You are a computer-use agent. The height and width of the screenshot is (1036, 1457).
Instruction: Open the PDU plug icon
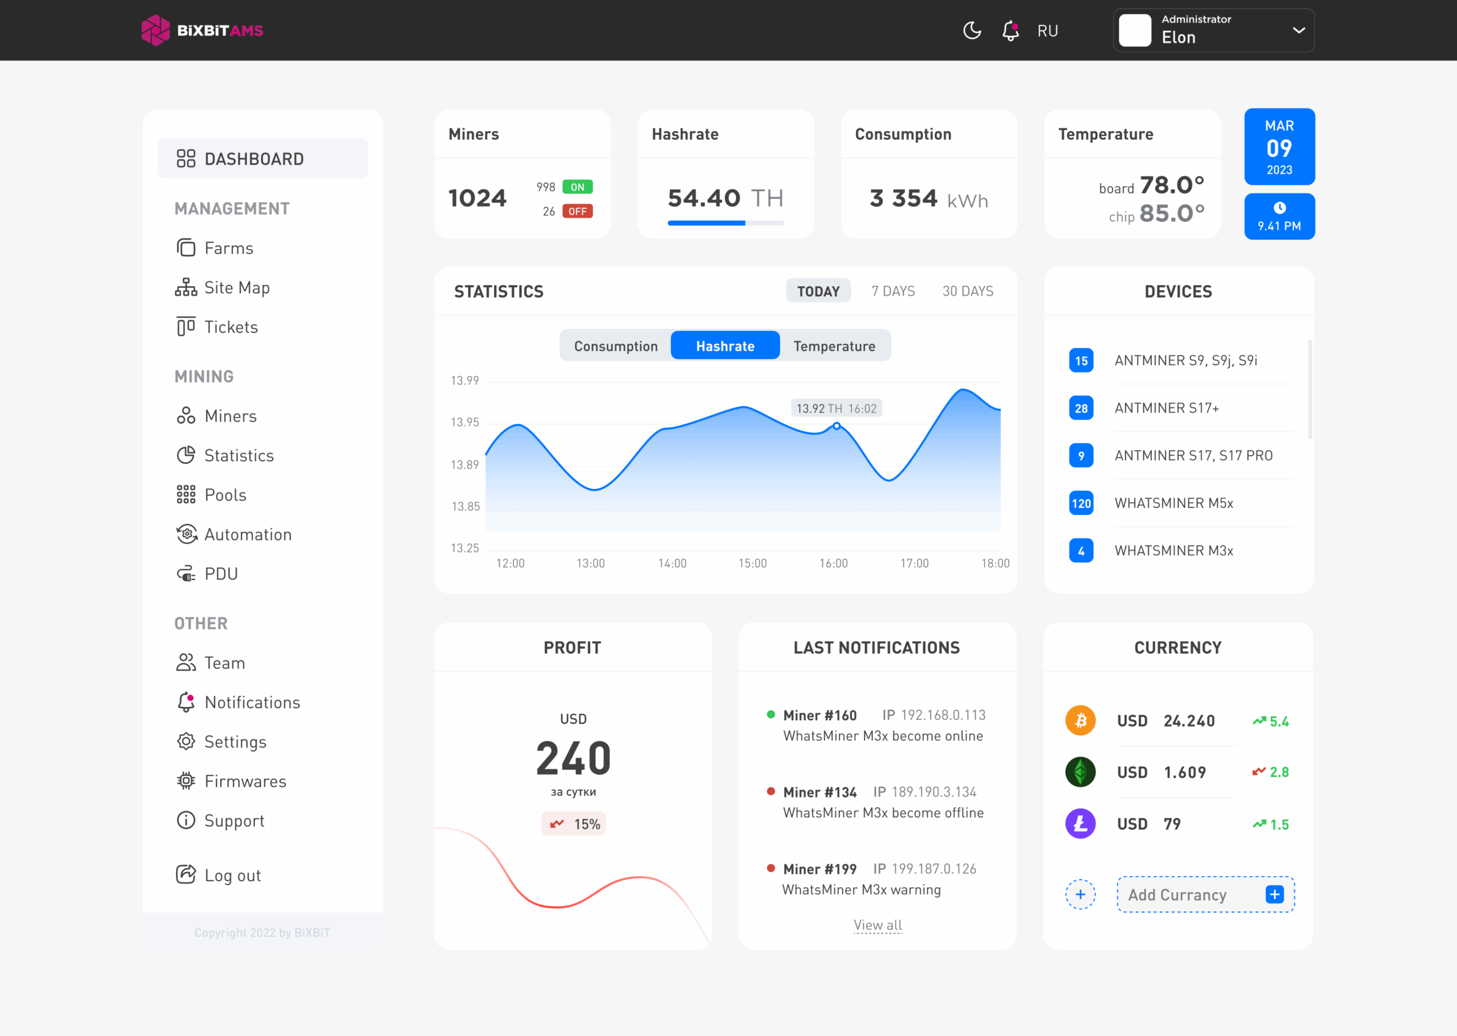186,573
